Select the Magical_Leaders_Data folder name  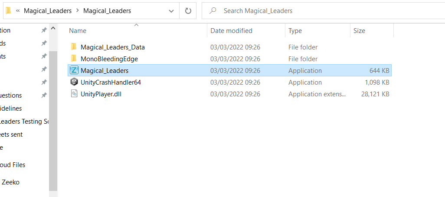click(x=113, y=47)
